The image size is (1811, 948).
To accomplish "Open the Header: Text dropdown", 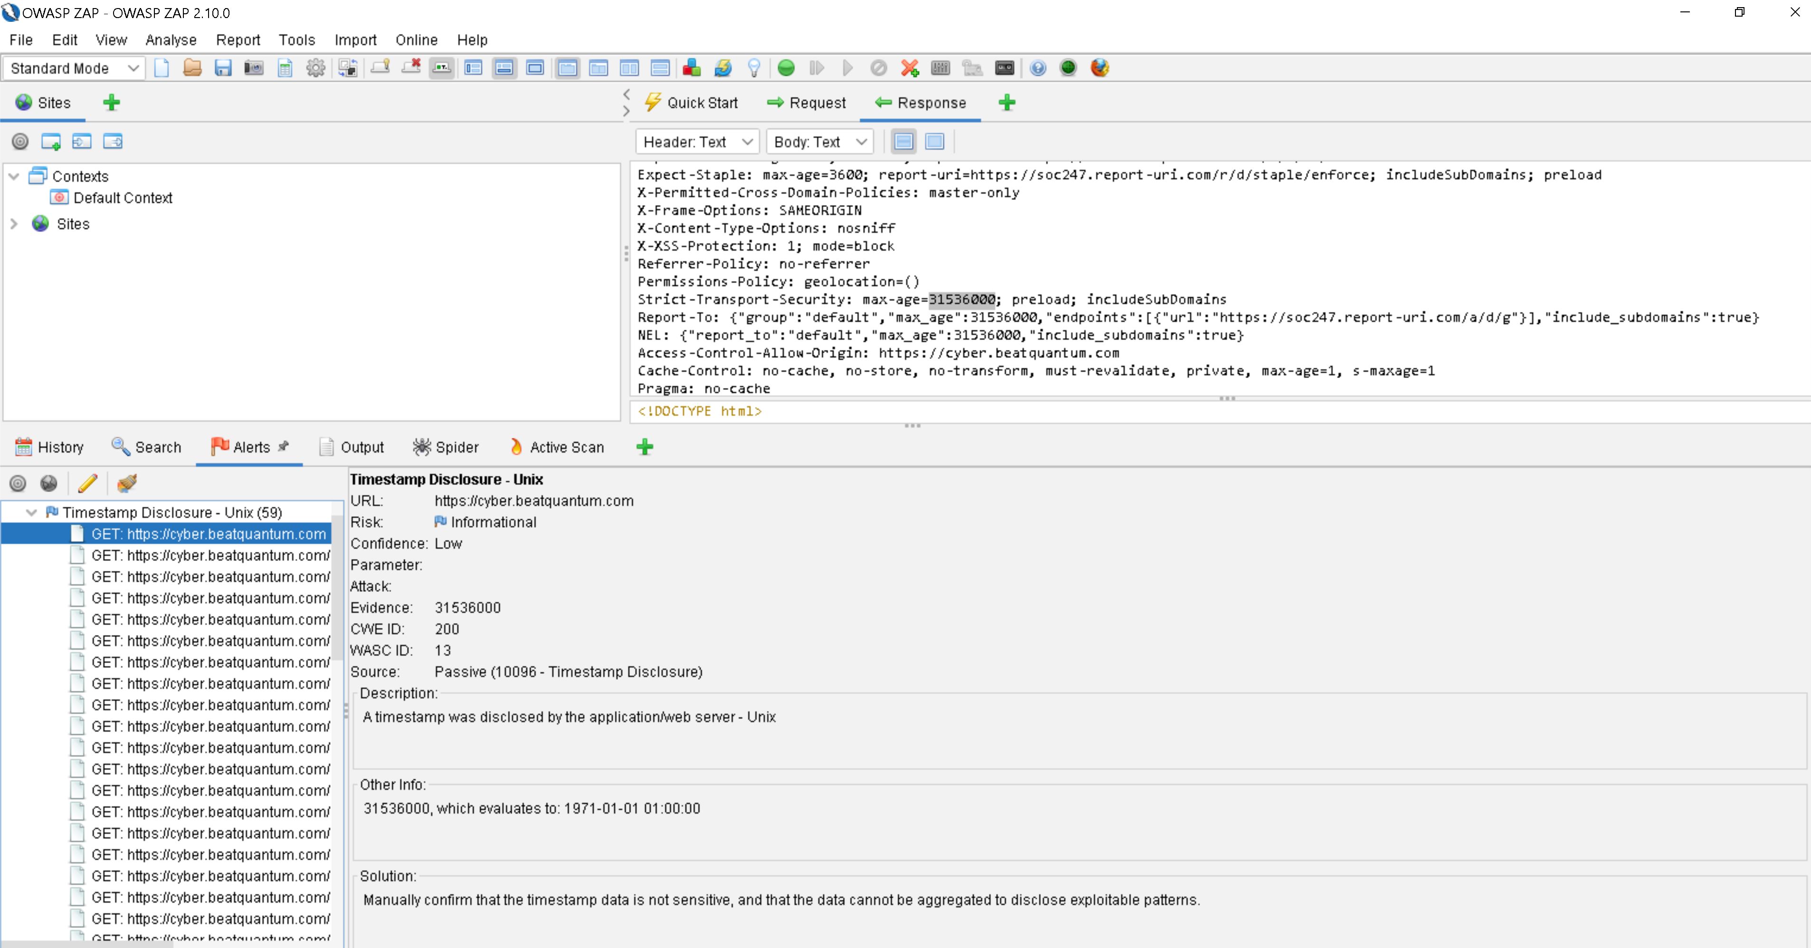I will [696, 142].
